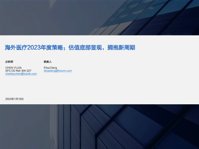Click the date 2023年1月18日

tap(15, 99)
